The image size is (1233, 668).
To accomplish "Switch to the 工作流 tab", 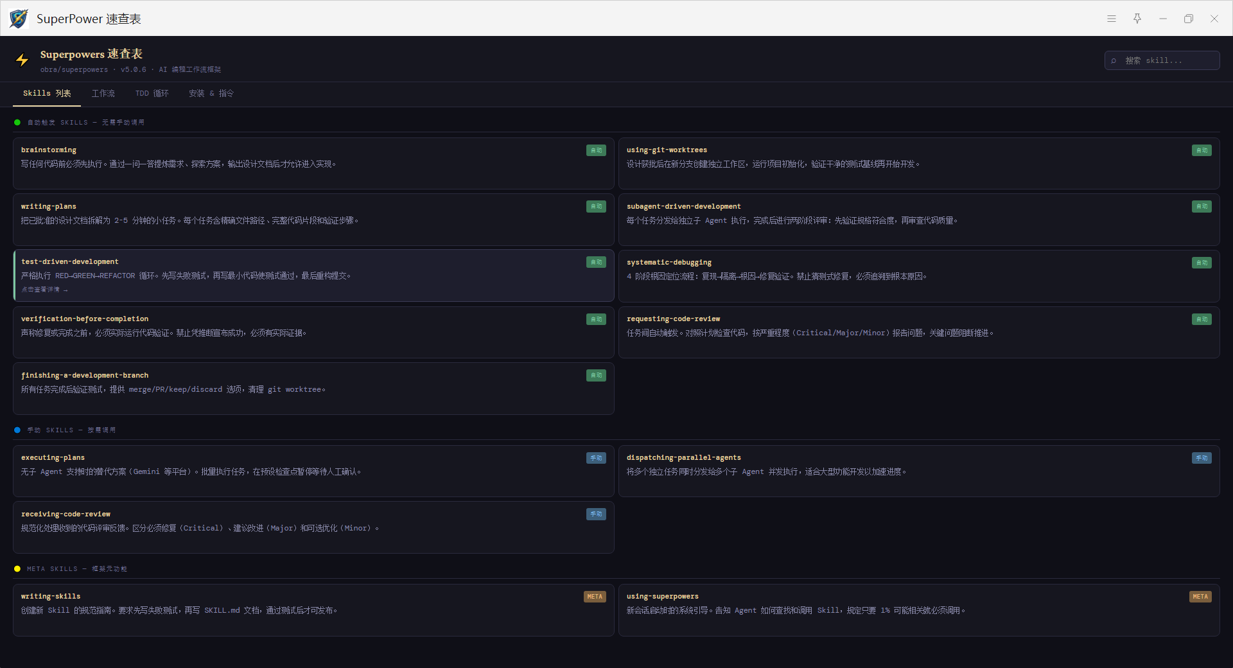I will 103,94.
